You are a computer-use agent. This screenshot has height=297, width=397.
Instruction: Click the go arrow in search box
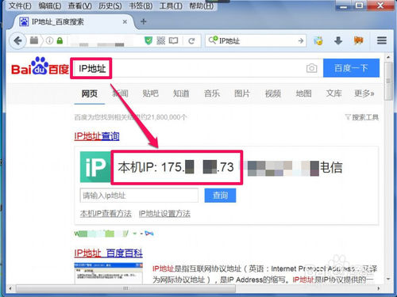[300, 40]
